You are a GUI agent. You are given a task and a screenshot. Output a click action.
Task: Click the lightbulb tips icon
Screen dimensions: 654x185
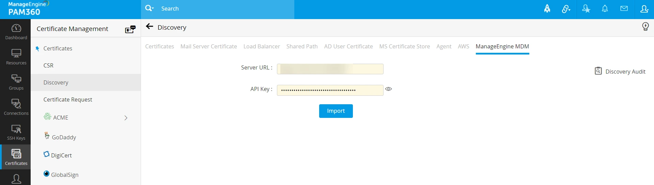point(645,27)
